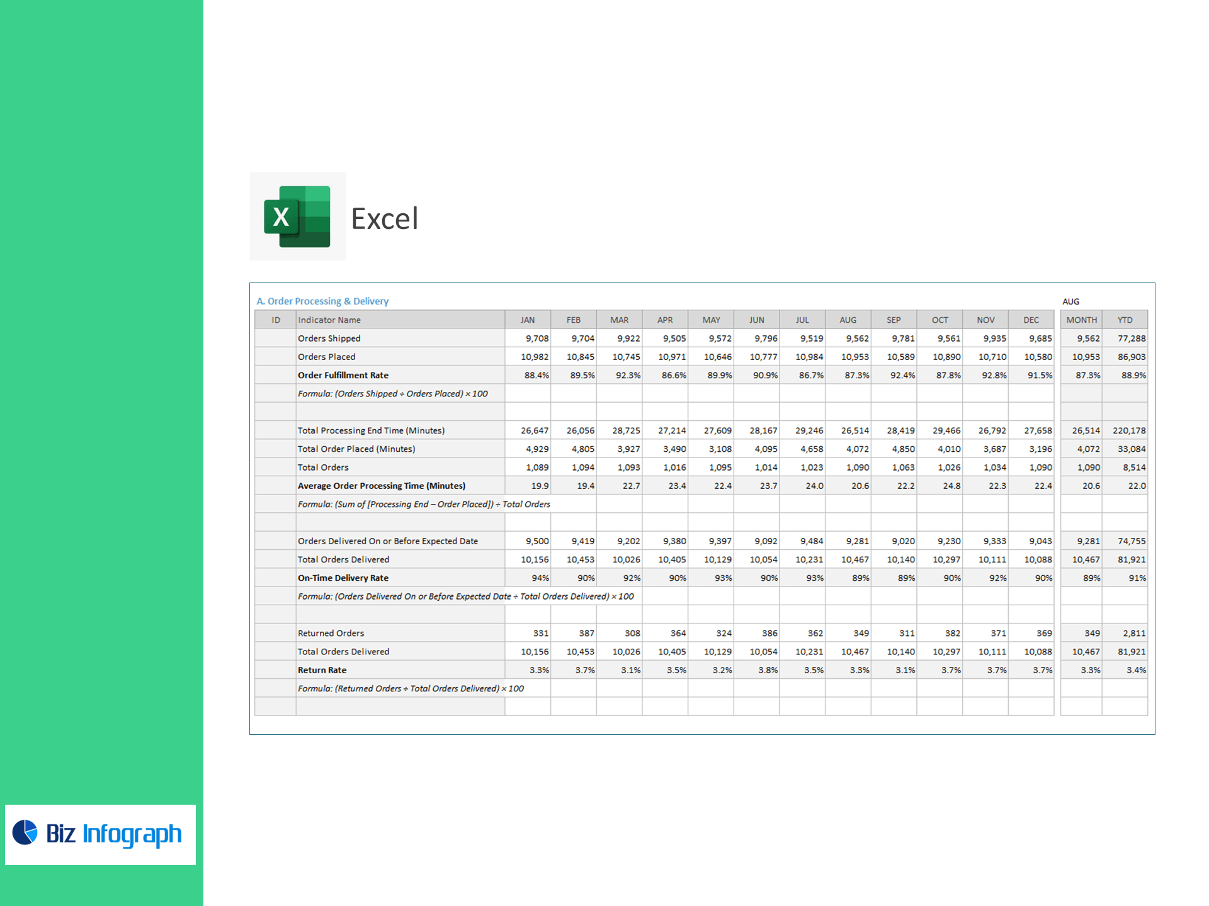Viewport: 1209px width, 906px height.
Task: Select the Order Processing & Delivery heading
Action: click(x=322, y=301)
